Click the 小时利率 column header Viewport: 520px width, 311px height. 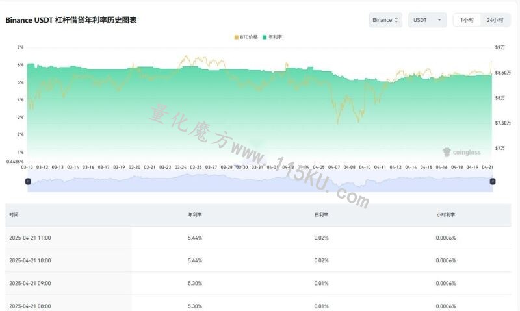coord(446,215)
